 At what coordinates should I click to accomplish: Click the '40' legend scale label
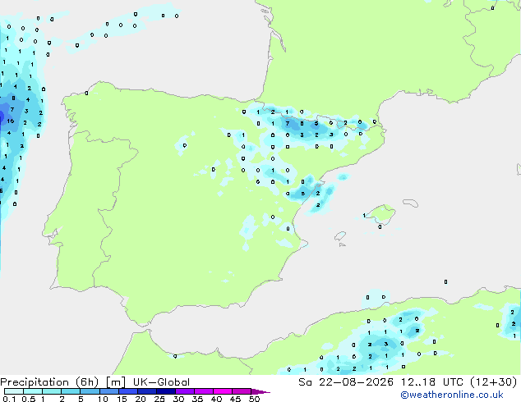click(217, 399)
